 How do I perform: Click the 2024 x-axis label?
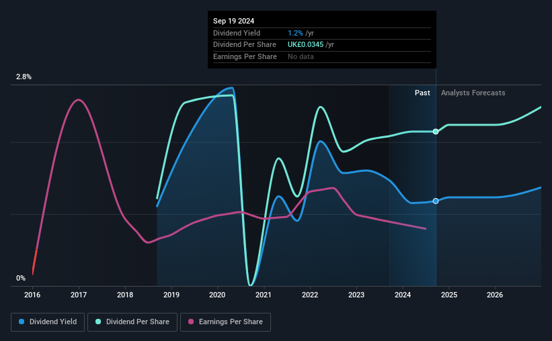(x=403, y=295)
